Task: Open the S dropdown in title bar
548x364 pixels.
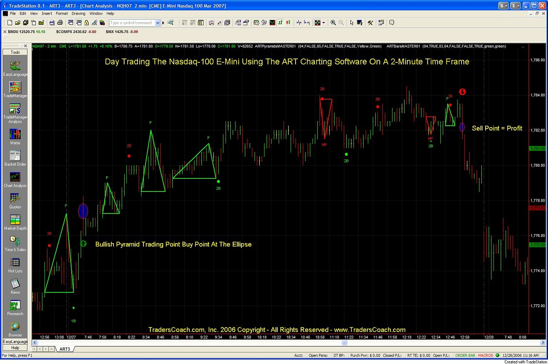Action: [503, 6]
